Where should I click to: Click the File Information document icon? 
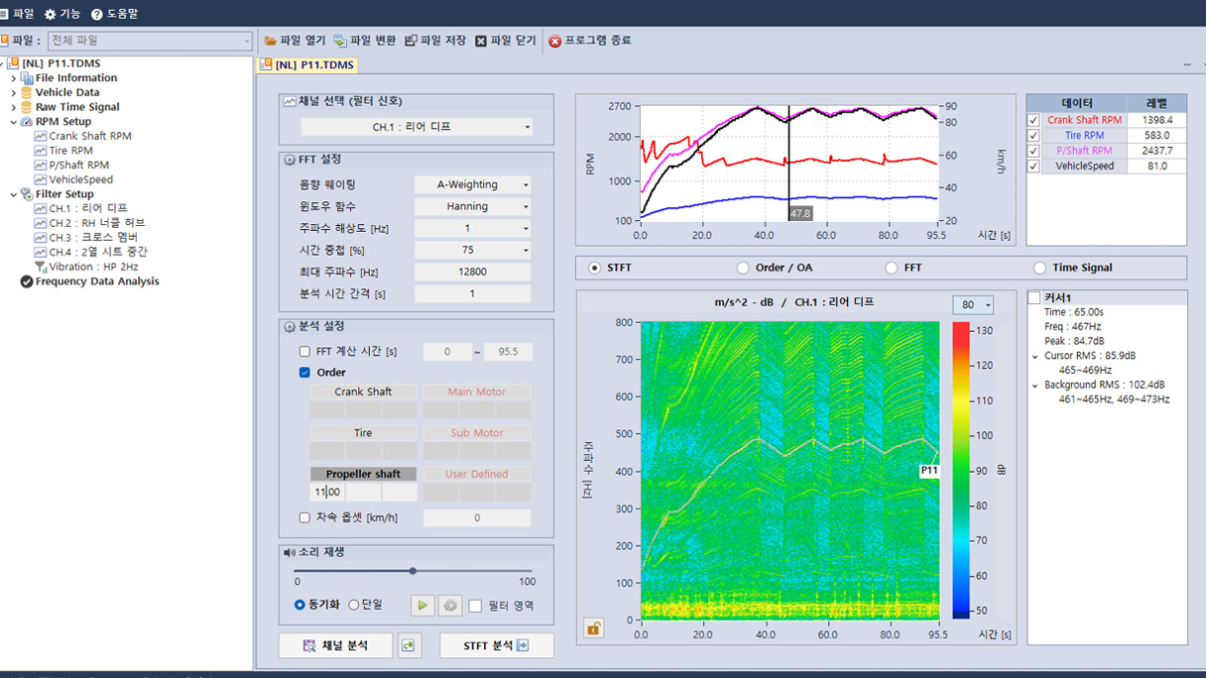27,78
